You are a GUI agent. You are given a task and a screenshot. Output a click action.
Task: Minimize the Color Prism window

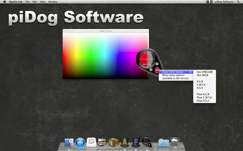[x=68, y=31]
